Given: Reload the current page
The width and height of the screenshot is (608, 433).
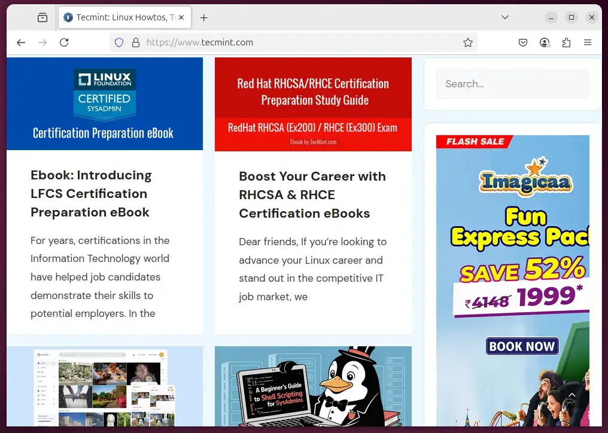Looking at the screenshot, I should (64, 42).
